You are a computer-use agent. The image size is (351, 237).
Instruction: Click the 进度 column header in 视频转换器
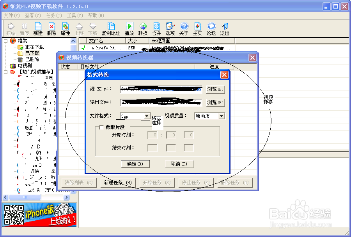click(214, 67)
